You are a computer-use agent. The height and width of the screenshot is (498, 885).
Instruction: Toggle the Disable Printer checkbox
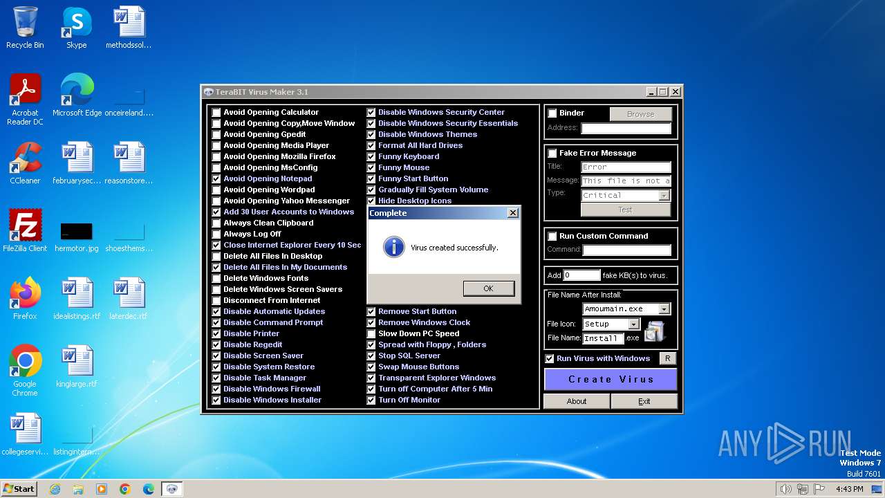216,333
